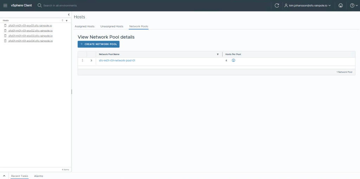Open the Alarms tab
This screenshot has width=360, height=179.
38,176
